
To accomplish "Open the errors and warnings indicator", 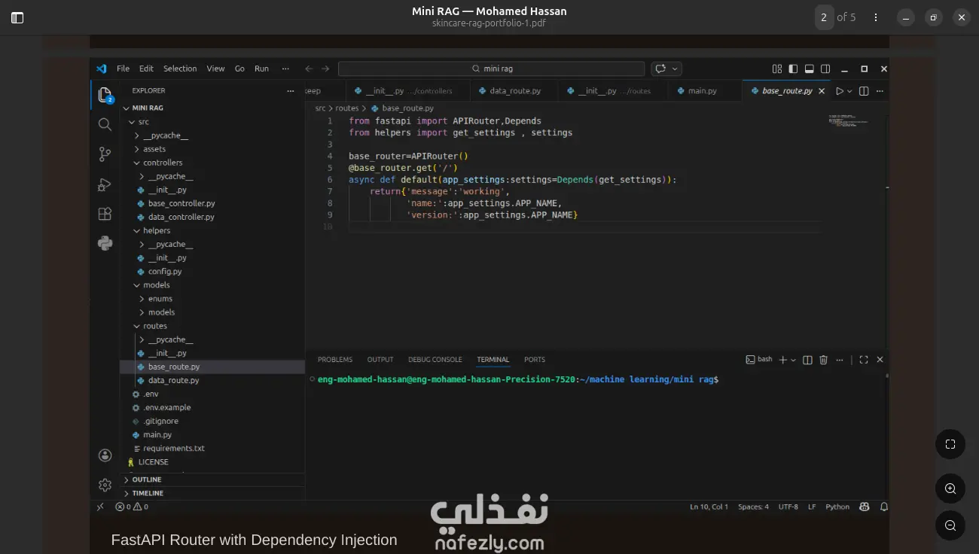I will click(132, 507).
